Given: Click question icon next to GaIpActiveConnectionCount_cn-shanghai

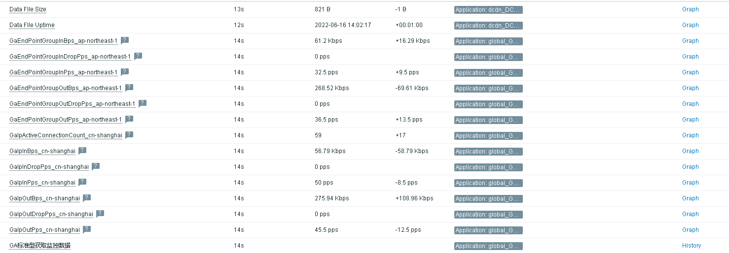Looking at the screenshot, I should 129,135.
